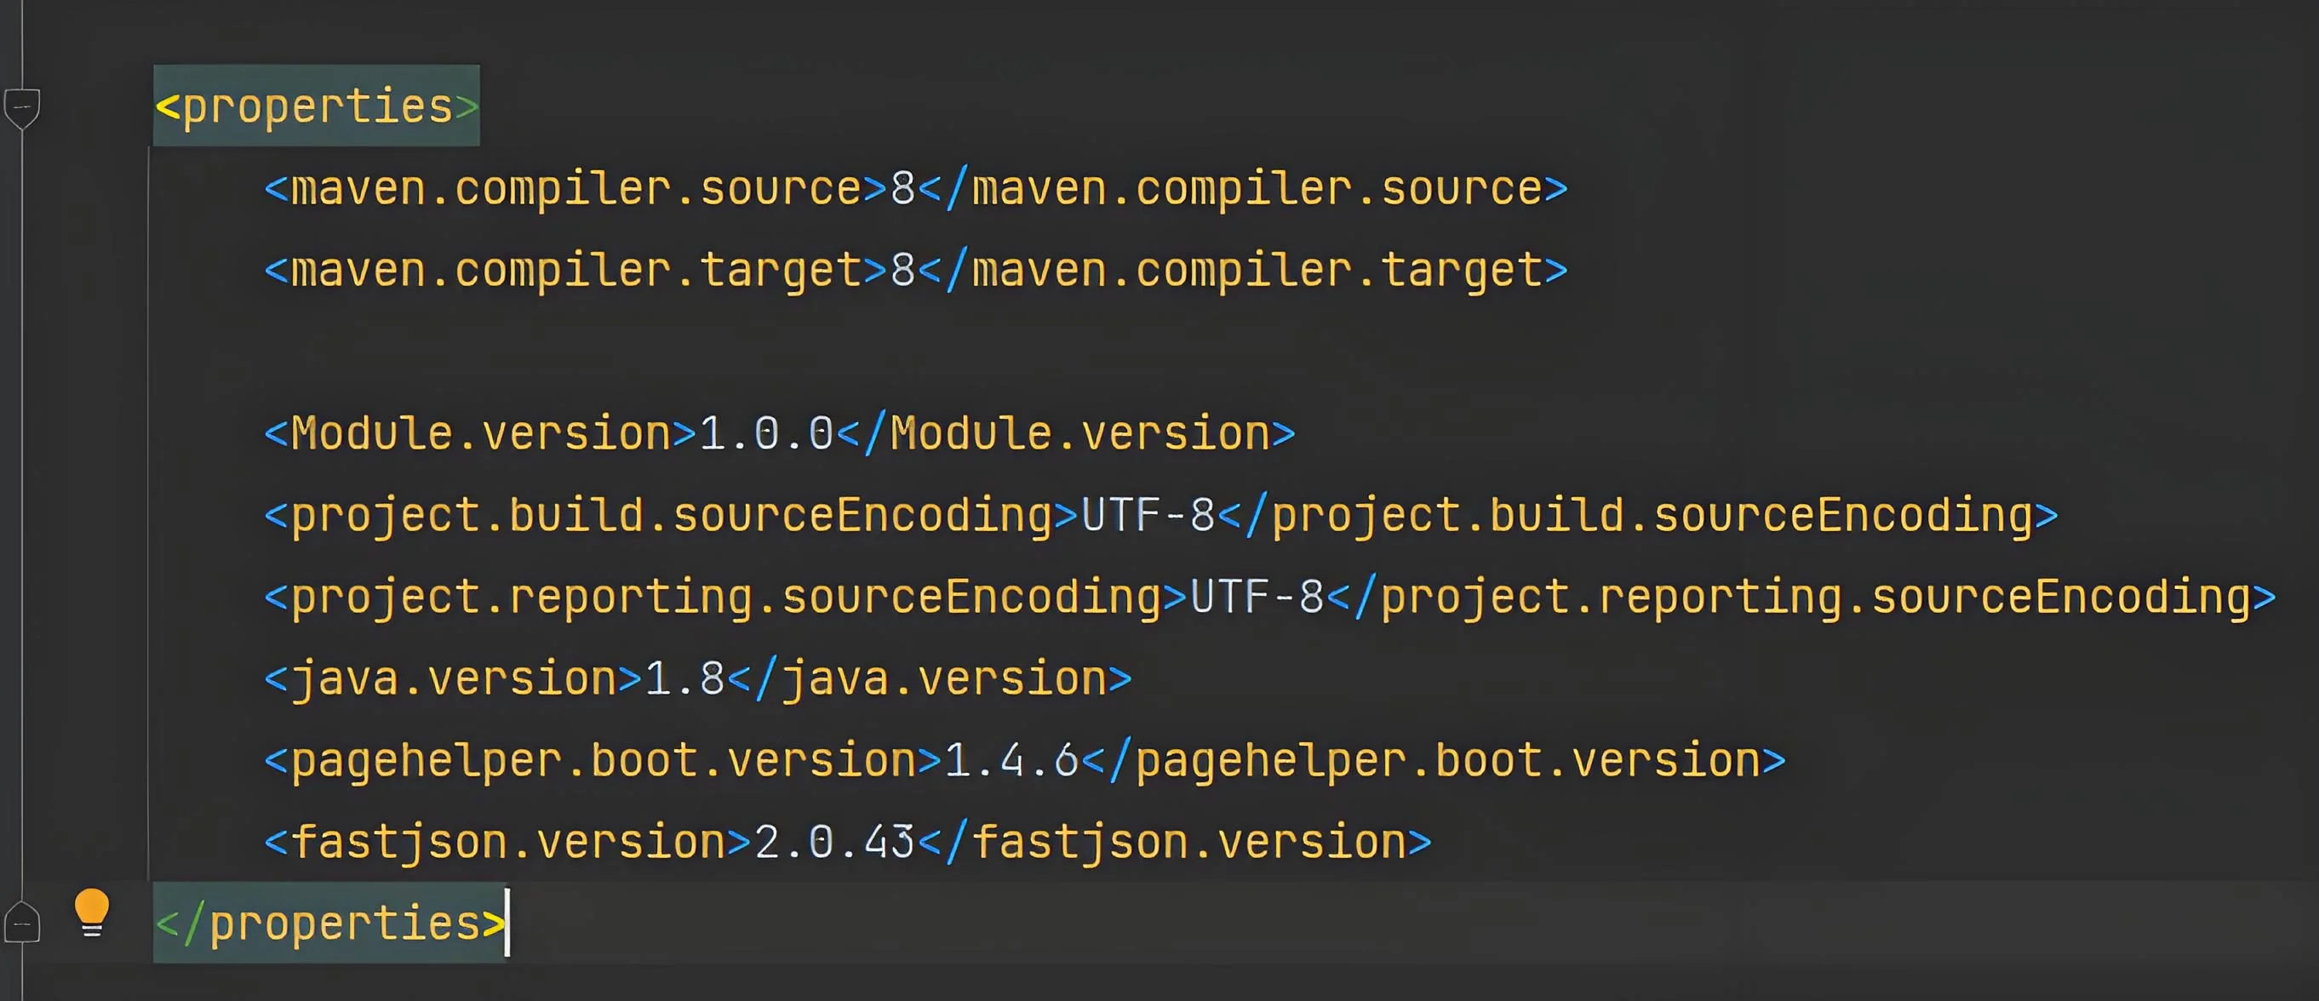The height and width of the screenshot is (1001, 2319).
Task: Click the opening properties tag
Action: click(x=317, y=107)
